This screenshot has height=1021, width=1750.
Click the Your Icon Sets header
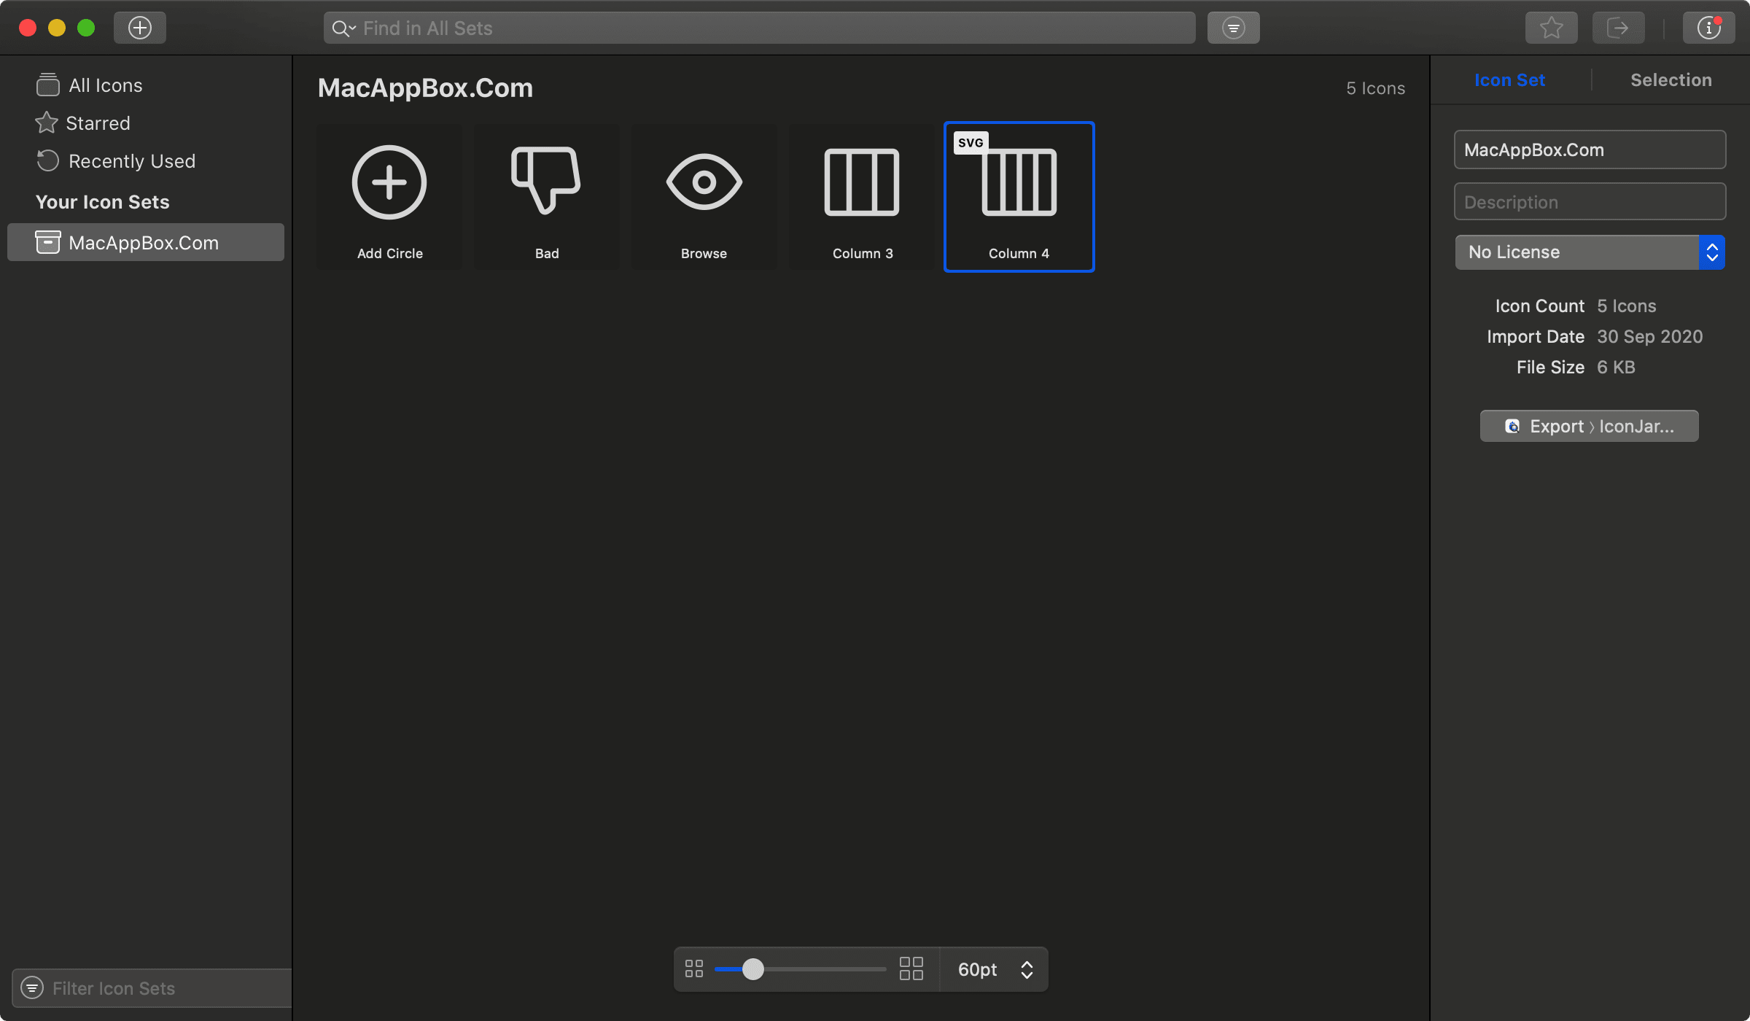pyautogui.click(x=102, y=202)
